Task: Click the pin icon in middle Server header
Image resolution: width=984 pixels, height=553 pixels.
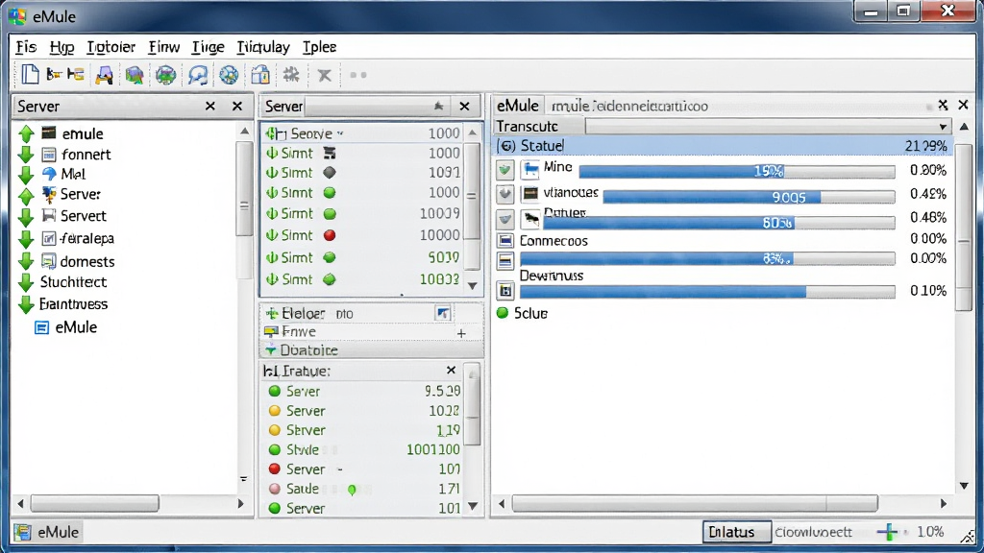Action: point(438,107)
